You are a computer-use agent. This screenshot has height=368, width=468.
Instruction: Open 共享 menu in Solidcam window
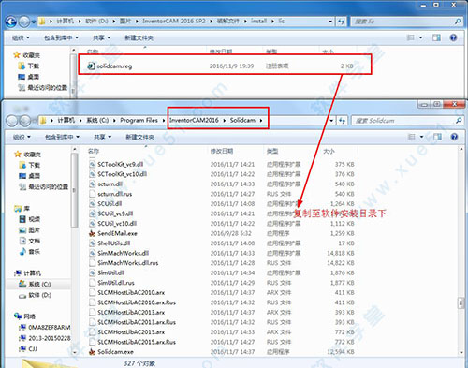point(102,137)
